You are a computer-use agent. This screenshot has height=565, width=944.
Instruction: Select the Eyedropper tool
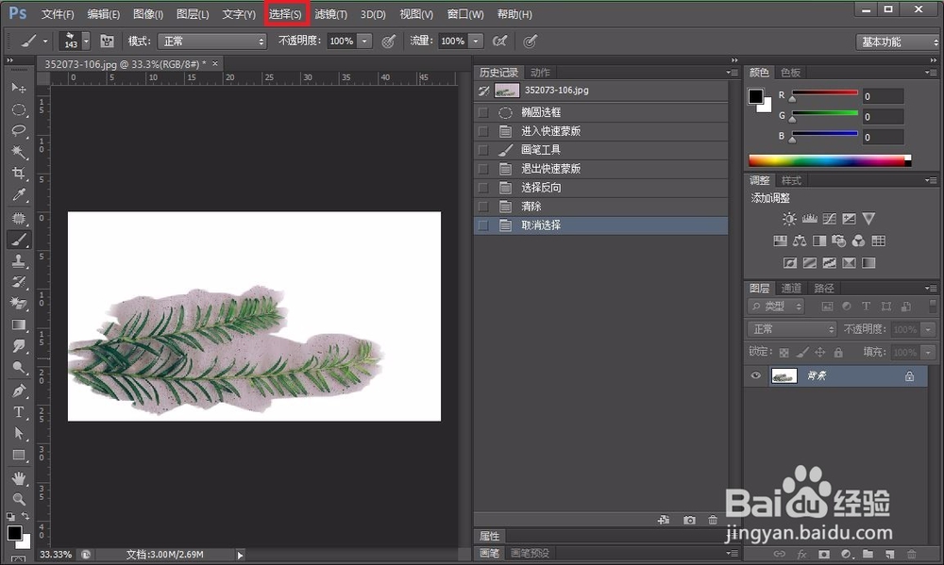click(x=19, y=195)
